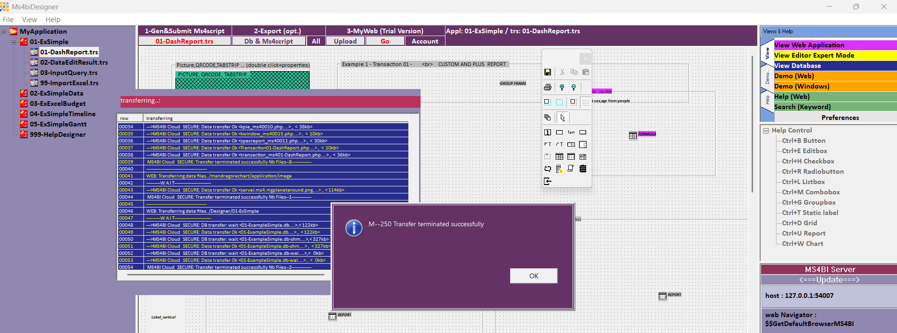The image size is (897, 333).
Task: Click Ctrl+W Chart help item
Action: [802, 244]
